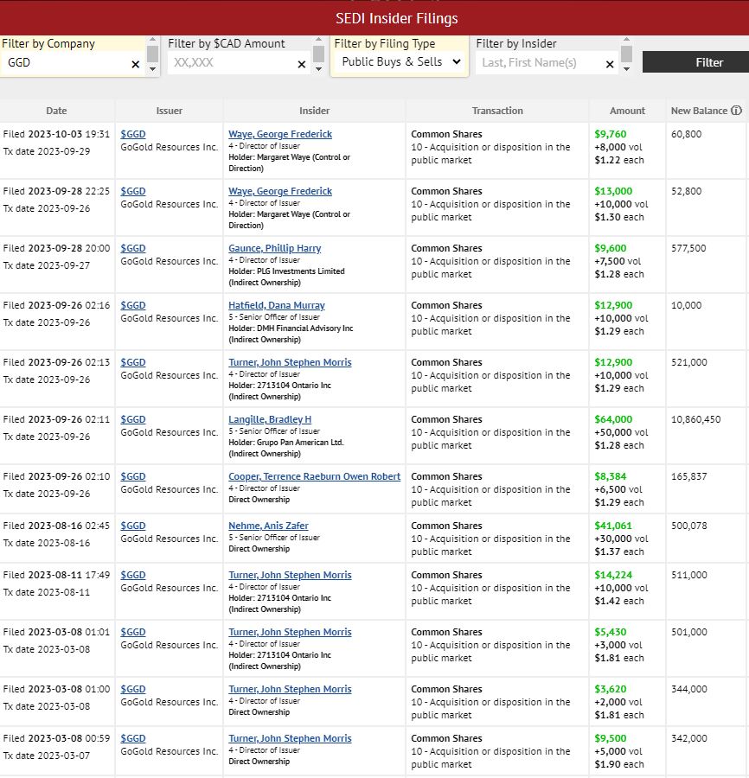Screen dimensions: 749x778
Task: Open Nehme, Anis Zafer insider link
Action: 268,526
